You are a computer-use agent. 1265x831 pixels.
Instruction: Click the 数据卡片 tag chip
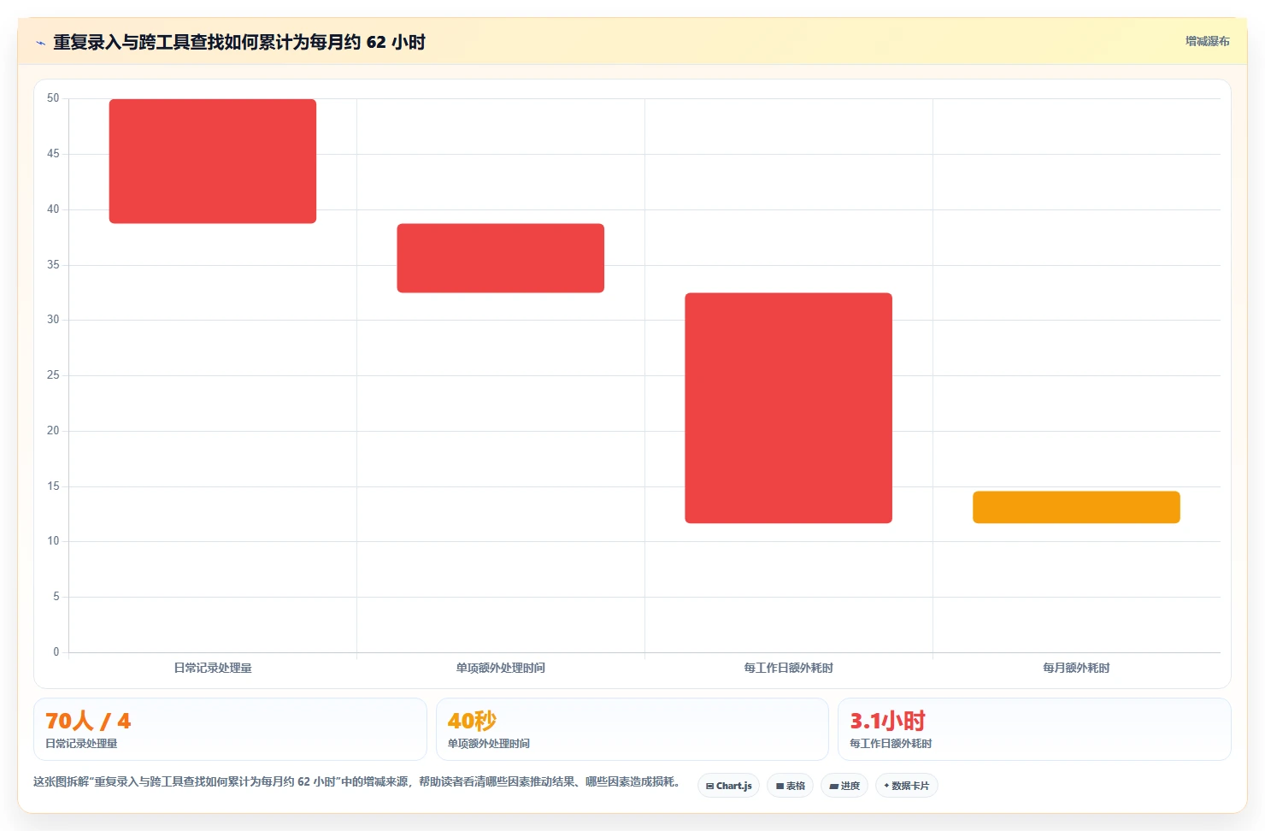coord(906,786)
